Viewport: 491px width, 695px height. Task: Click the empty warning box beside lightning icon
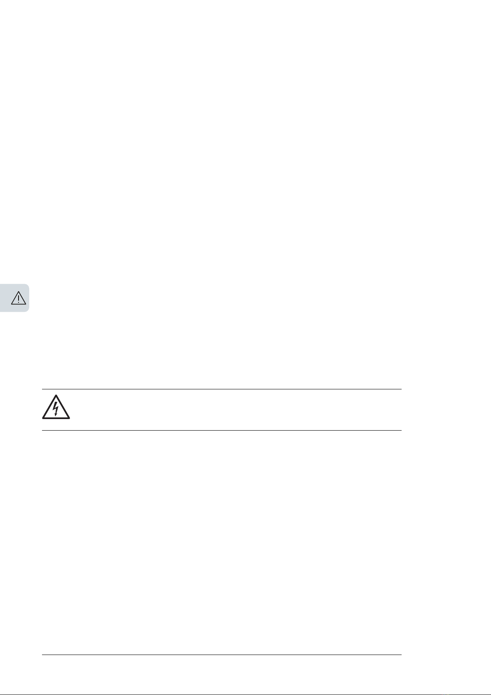[x=237, y=409]
